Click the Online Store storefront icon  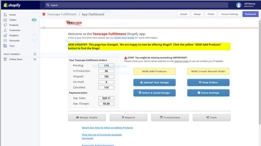(5, 59)
